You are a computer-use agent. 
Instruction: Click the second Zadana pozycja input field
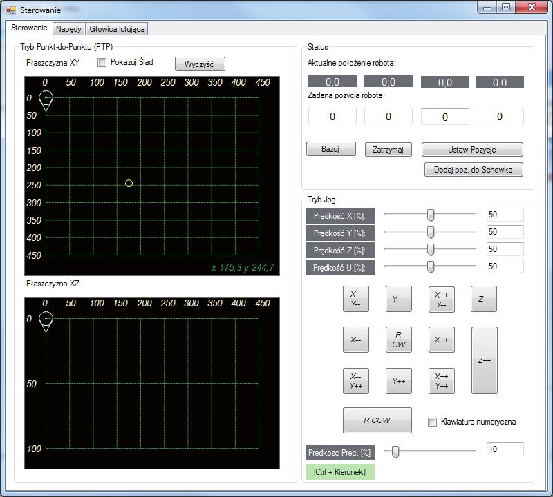[x=388, y=116]
